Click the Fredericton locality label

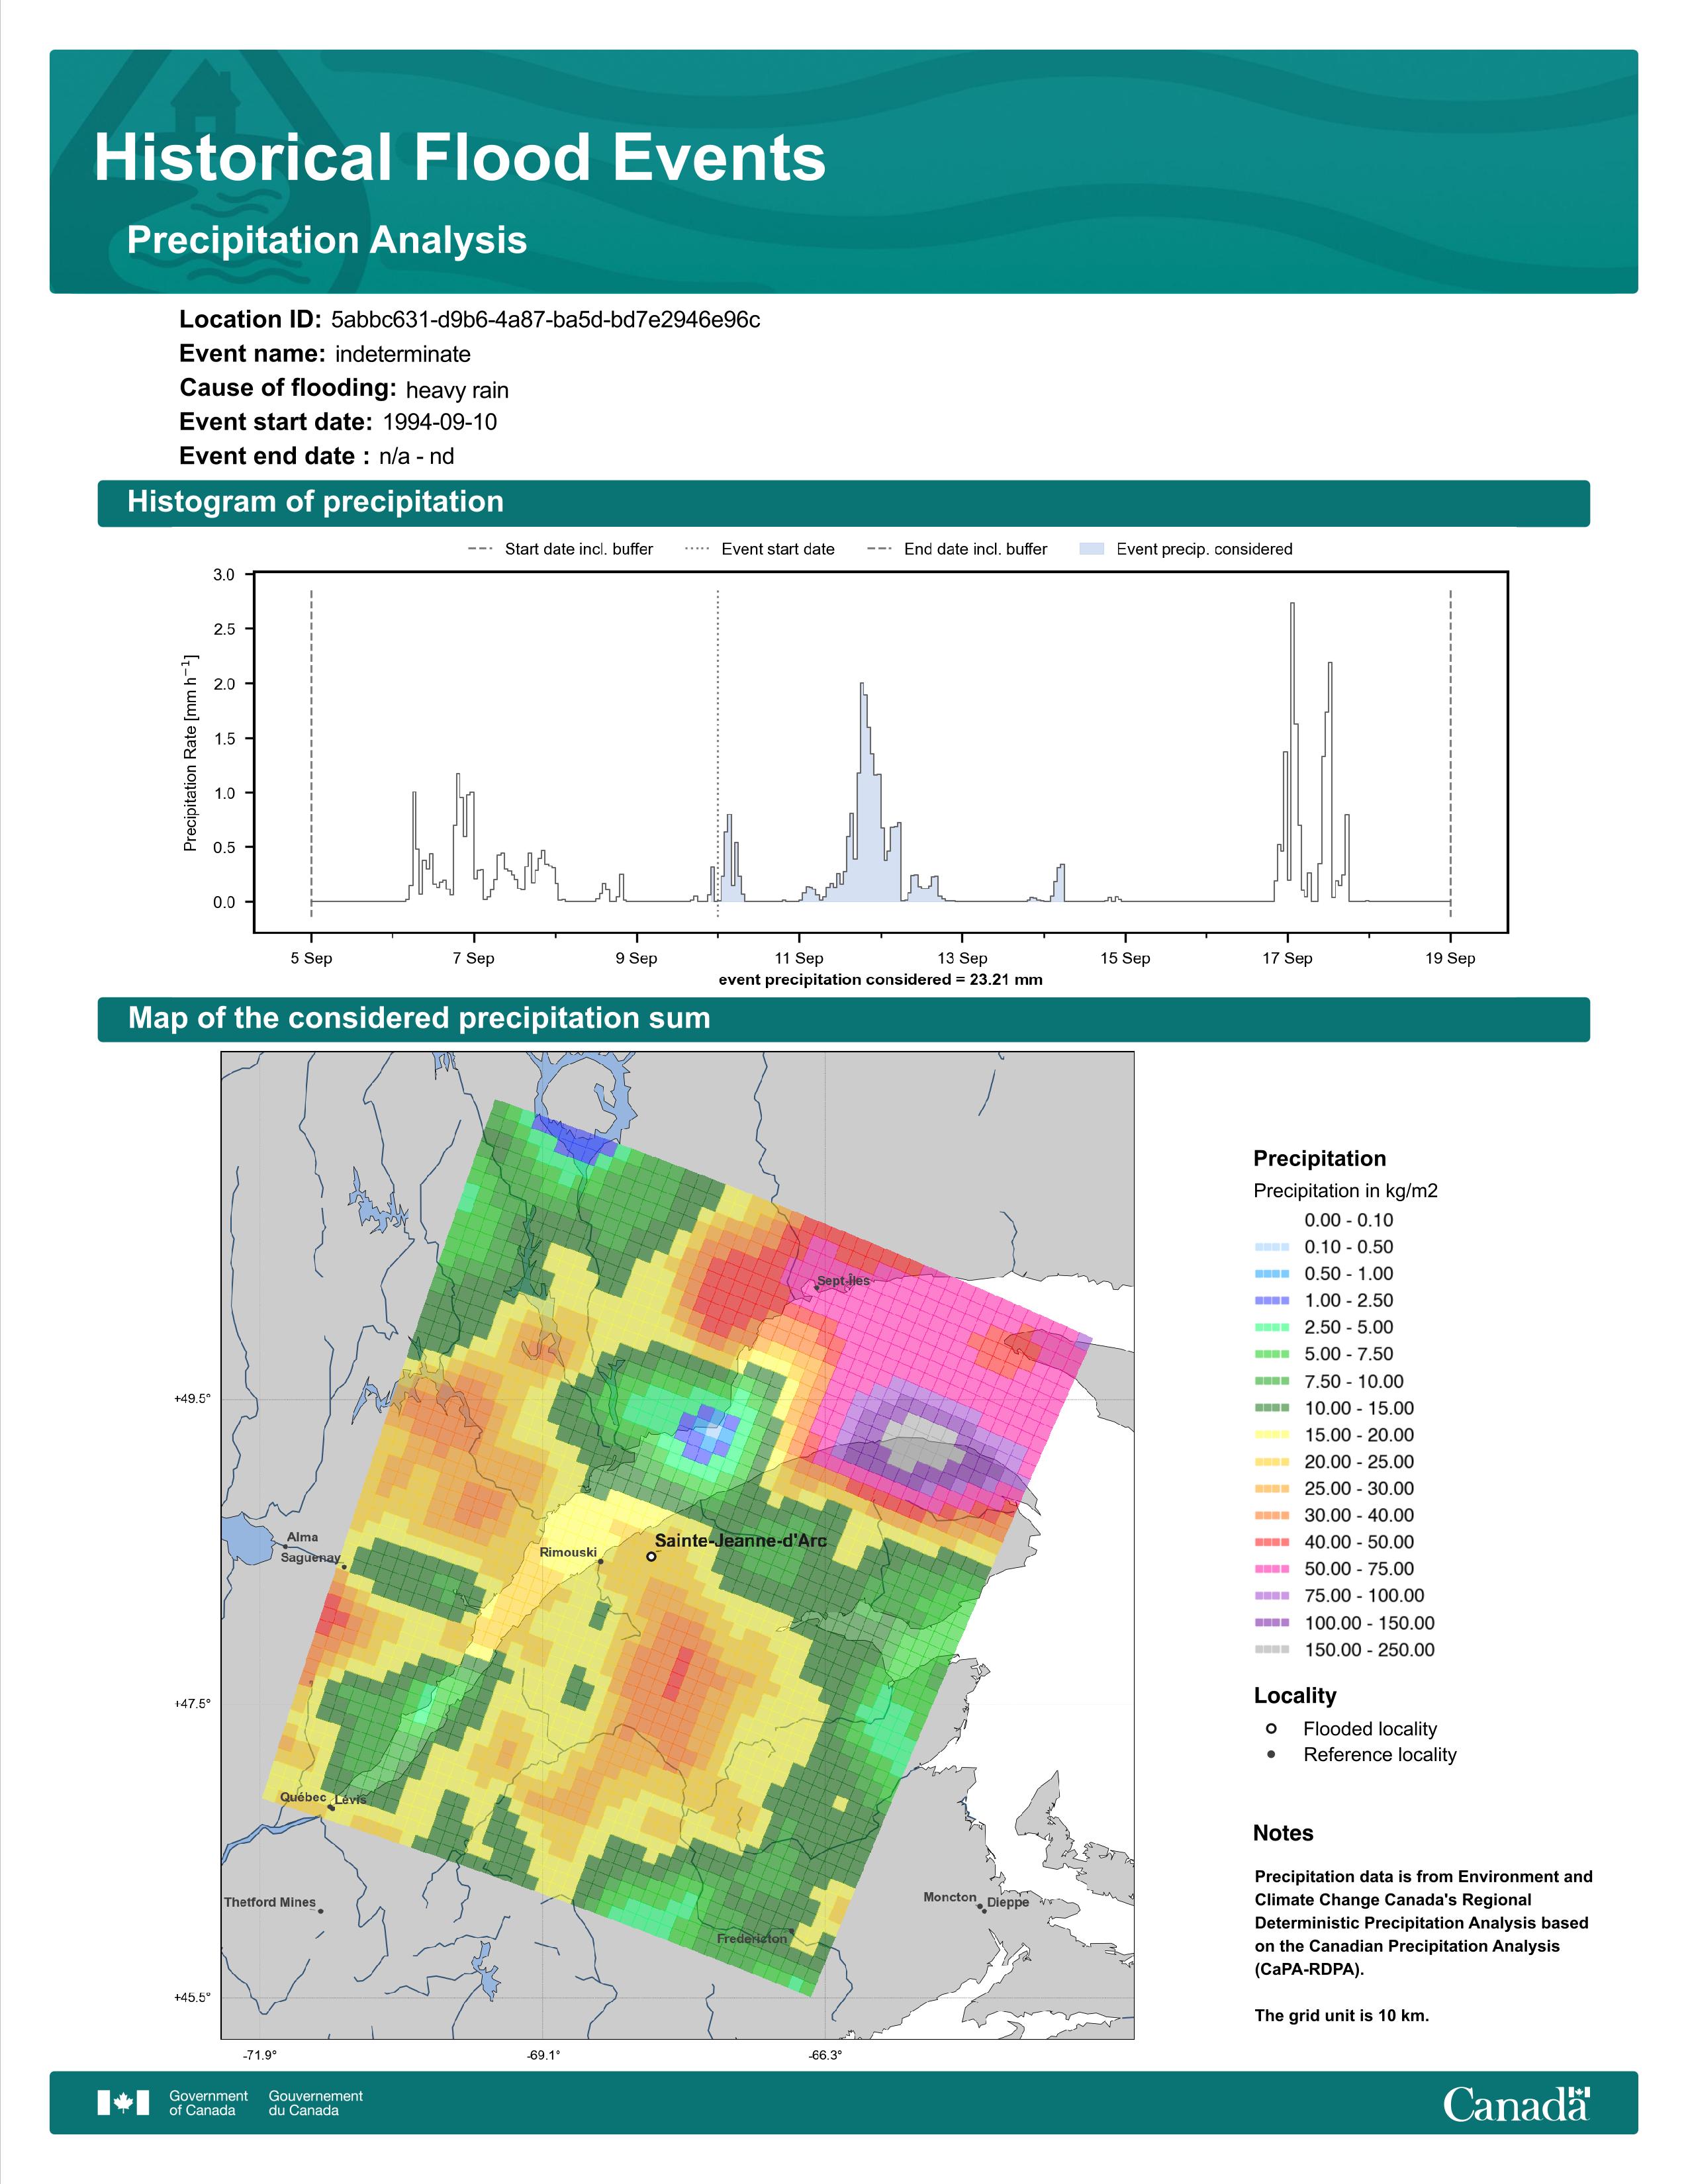(752, 1938)
